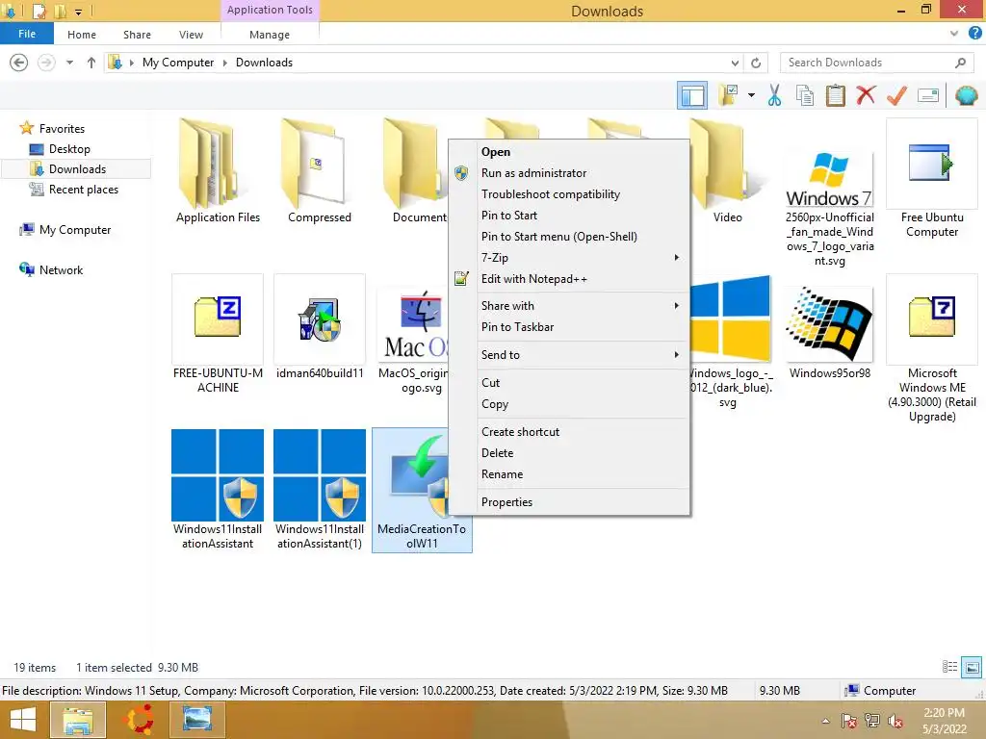Select the Compressed folder

[320, 171]
